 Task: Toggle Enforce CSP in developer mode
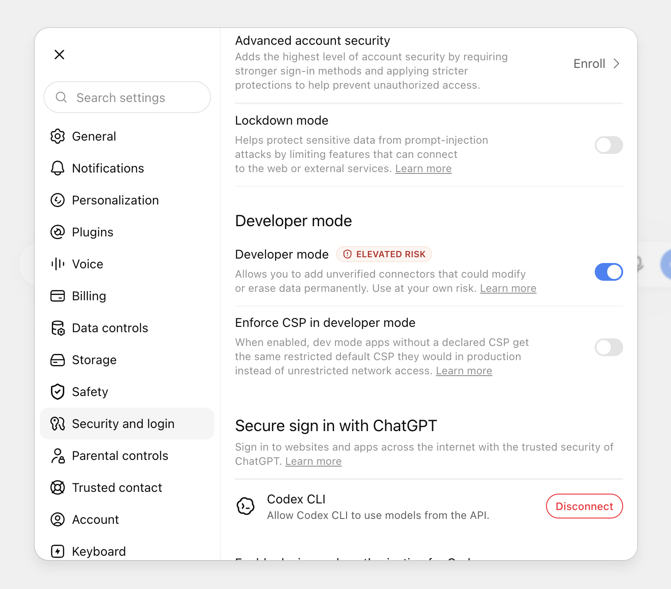tap(609, 347)
